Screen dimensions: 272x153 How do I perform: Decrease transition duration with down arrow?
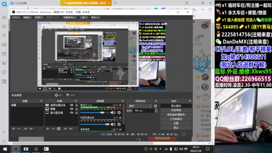click(x=156, y=112)
